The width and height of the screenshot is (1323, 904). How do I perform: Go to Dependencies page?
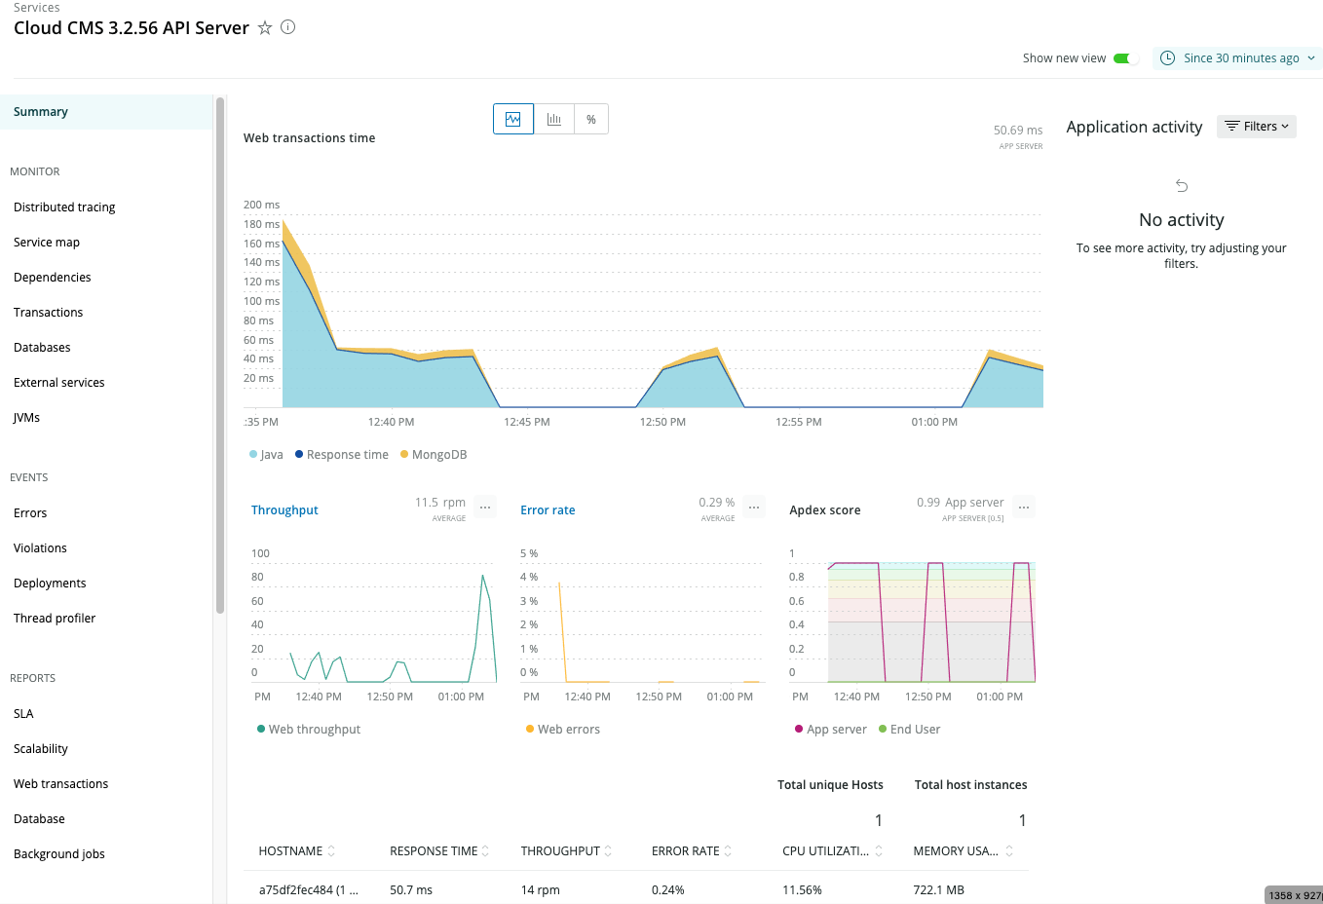(53, 278)
